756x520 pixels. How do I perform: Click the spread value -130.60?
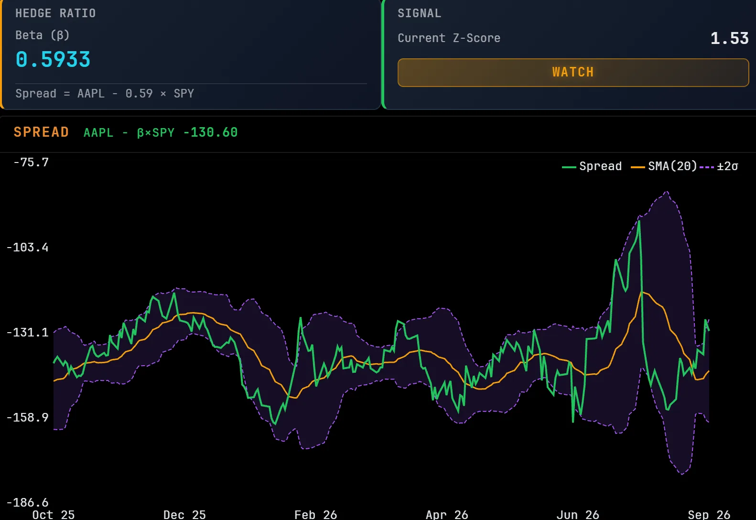click(210, 132)
